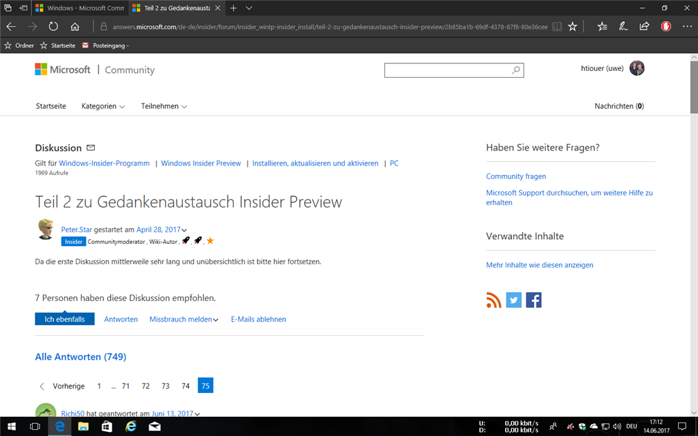Open the Hub favorites list icon
Viewport: 698px width, 436px height.
(x=603, y=27)
